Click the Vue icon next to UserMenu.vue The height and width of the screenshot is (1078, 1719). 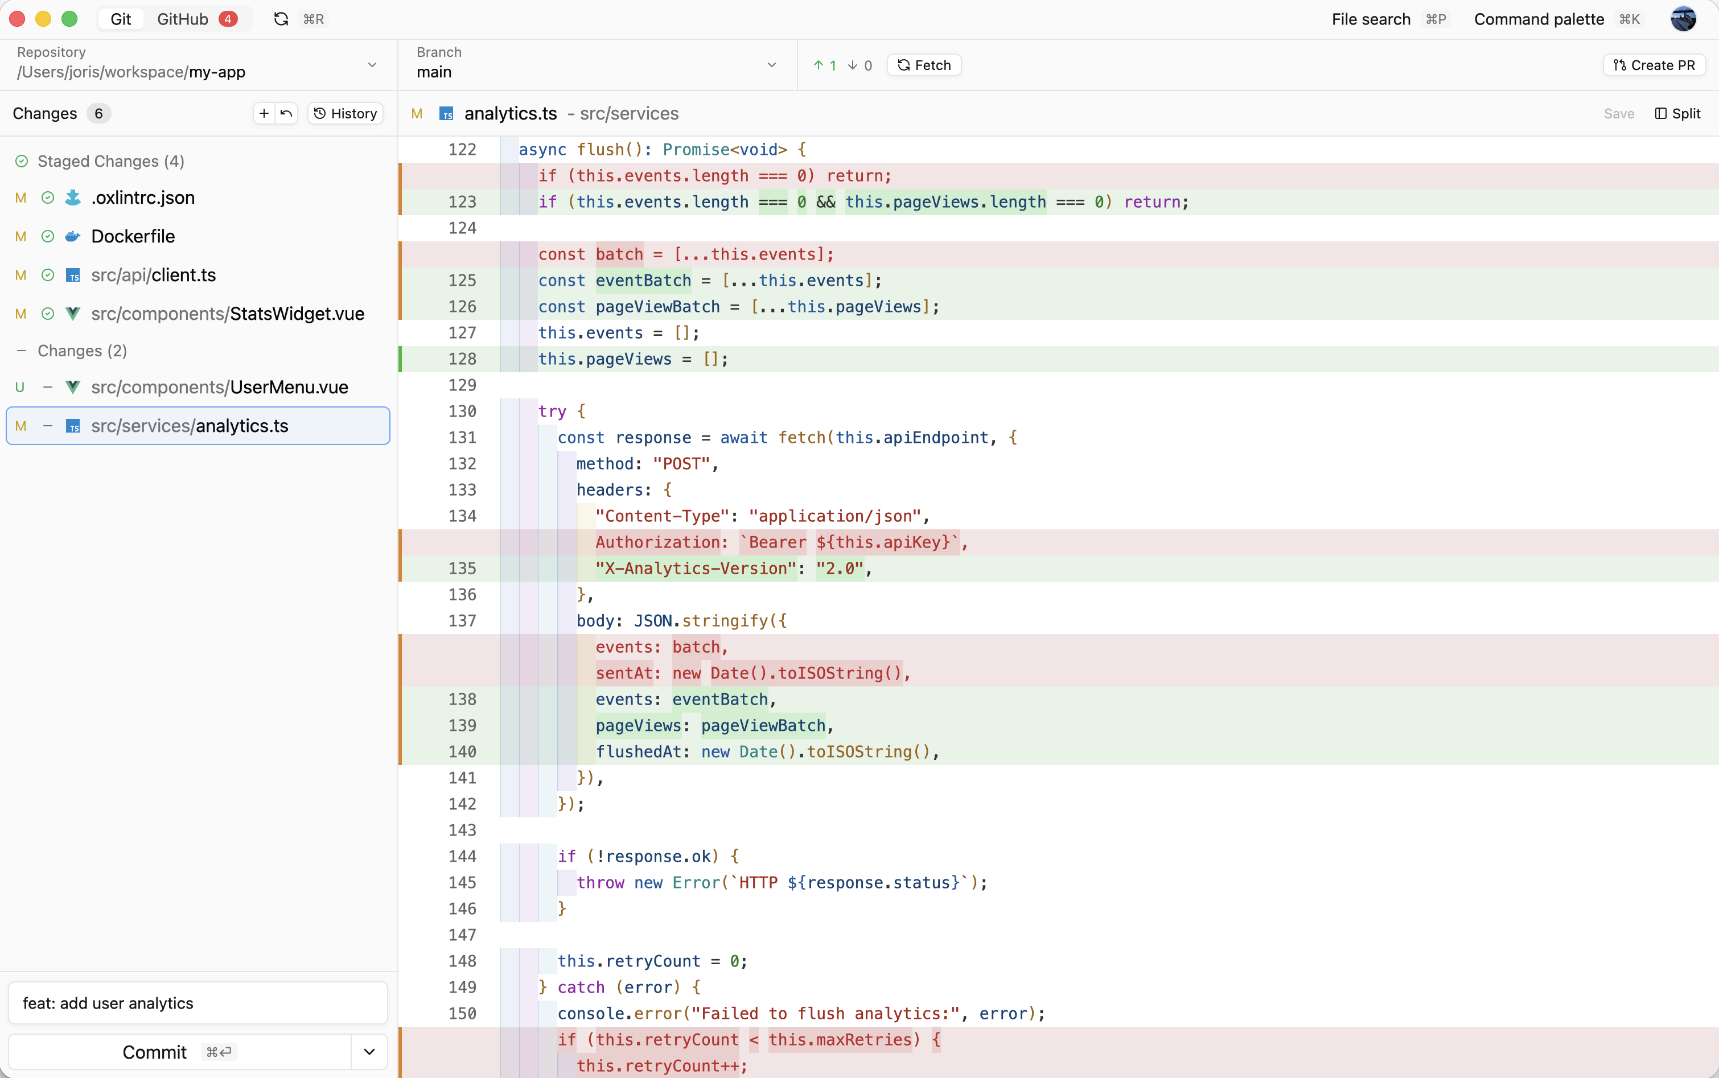point(73,387)
